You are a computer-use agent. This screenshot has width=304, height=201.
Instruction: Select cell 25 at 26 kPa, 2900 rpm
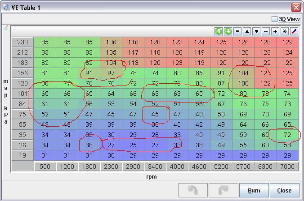pos(133,145)
